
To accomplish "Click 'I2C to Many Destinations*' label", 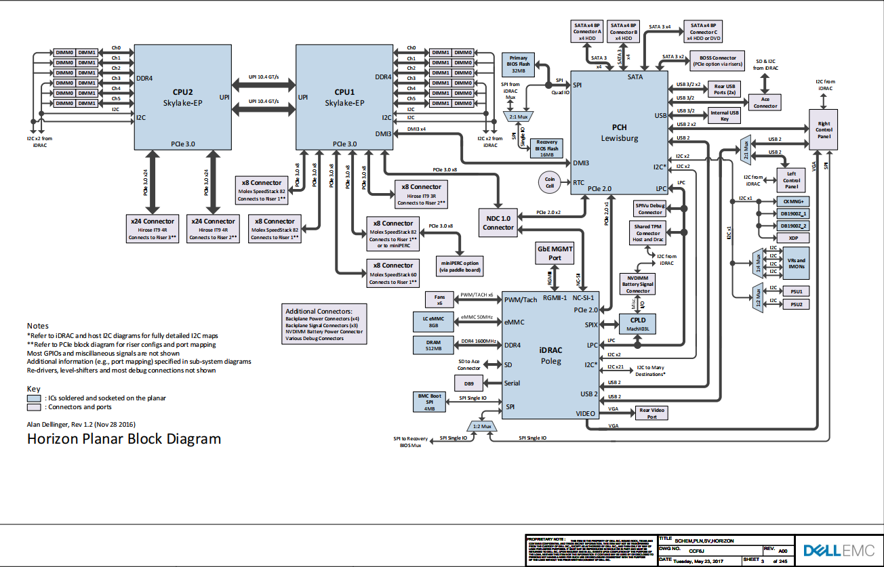I will (x=651, y=371).
